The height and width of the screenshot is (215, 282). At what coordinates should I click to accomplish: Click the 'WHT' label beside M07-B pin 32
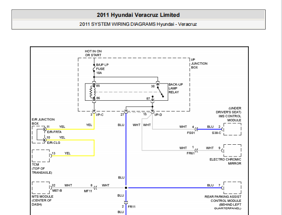(68, 185)
